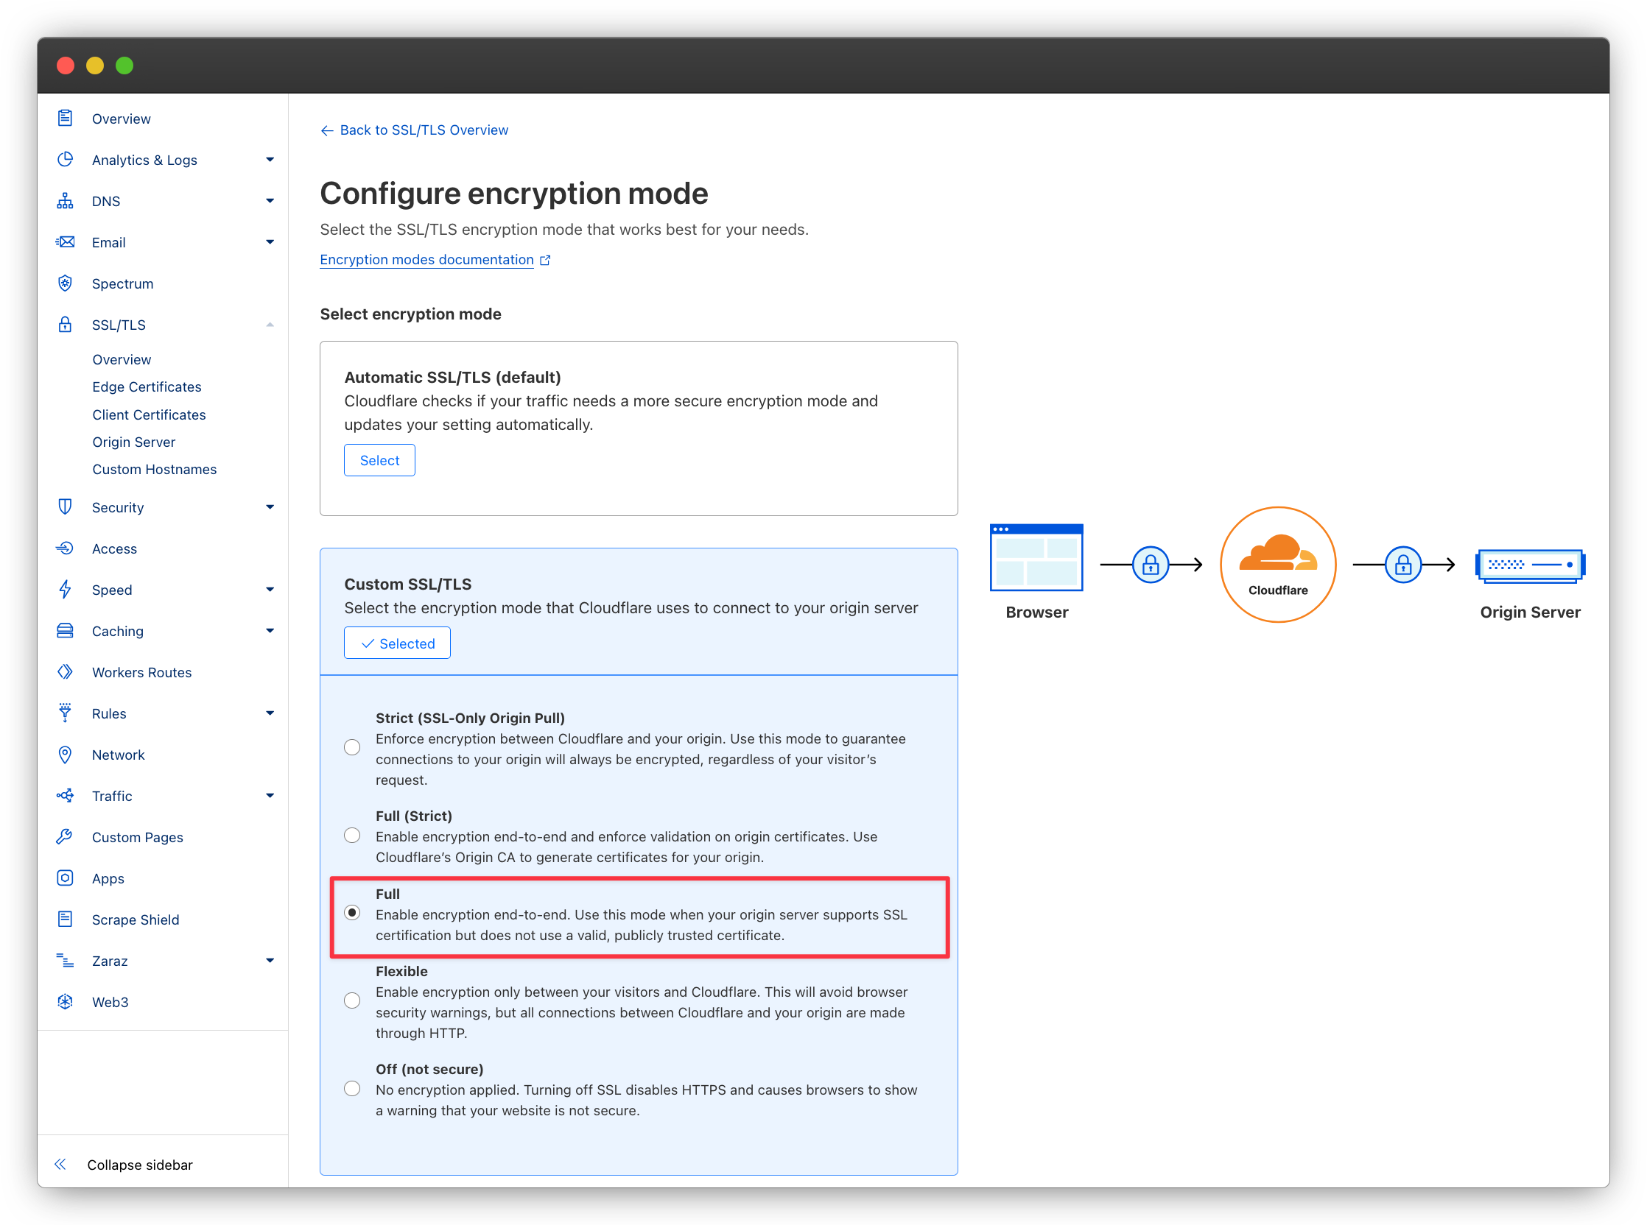Viewport: 1647px width, 1225px height.
Task: Click the Analytics & Logs pie chart icon
Action: (x=66, y=160)
